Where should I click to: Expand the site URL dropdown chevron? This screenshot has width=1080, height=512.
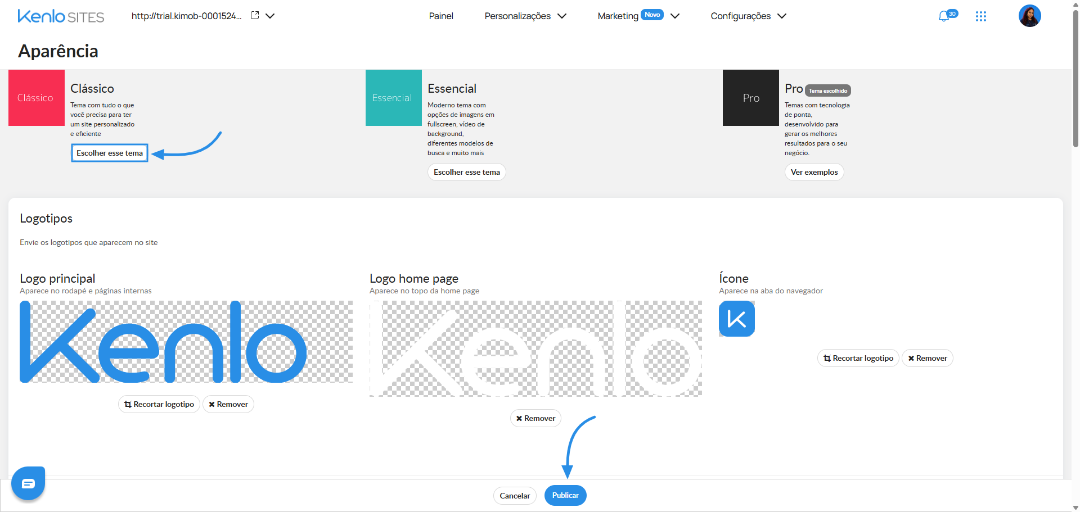coord(270,16)
